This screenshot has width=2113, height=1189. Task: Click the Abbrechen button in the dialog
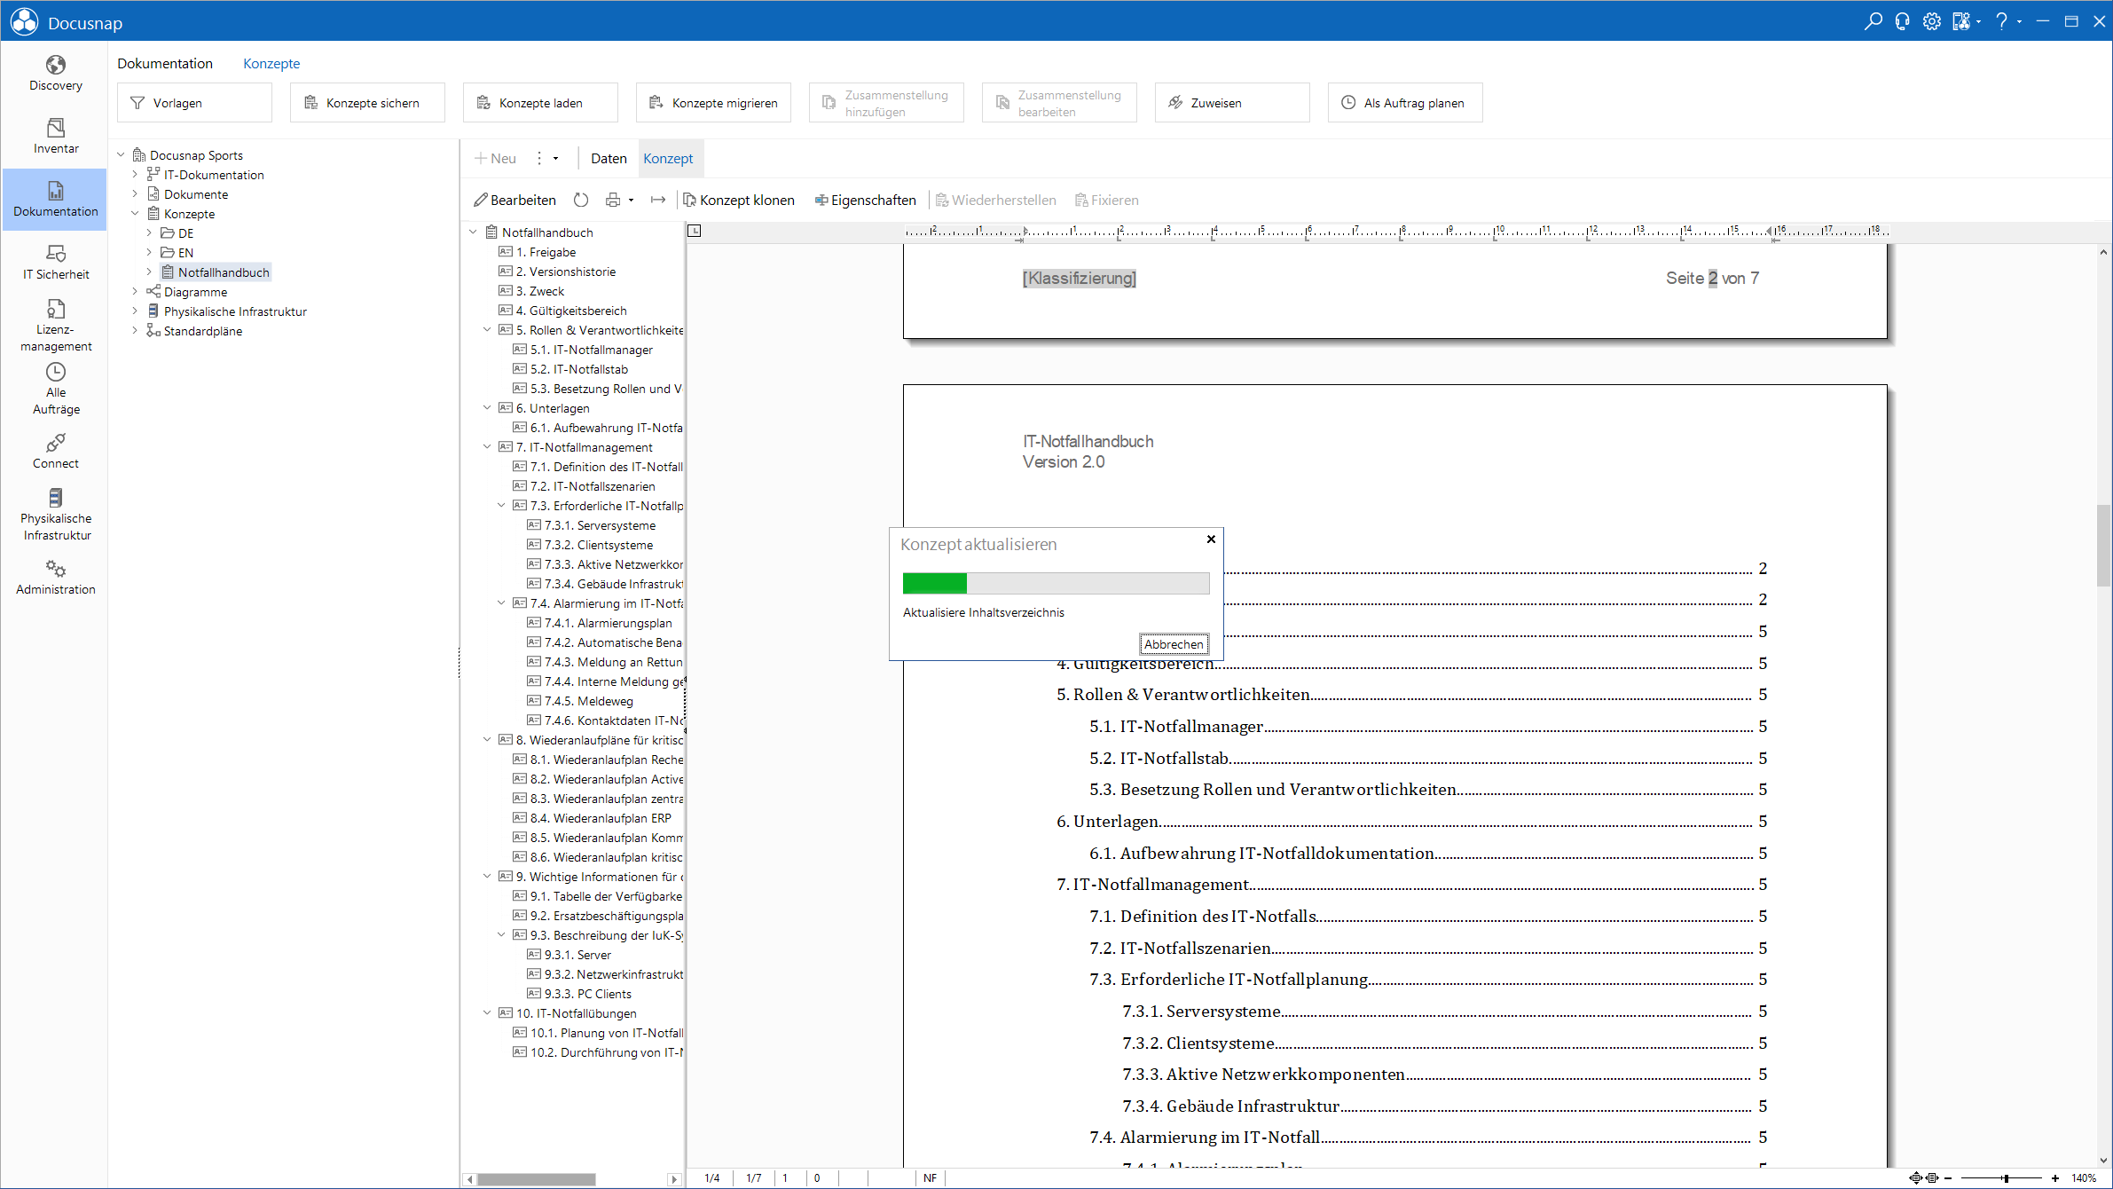coord(1173,644)
